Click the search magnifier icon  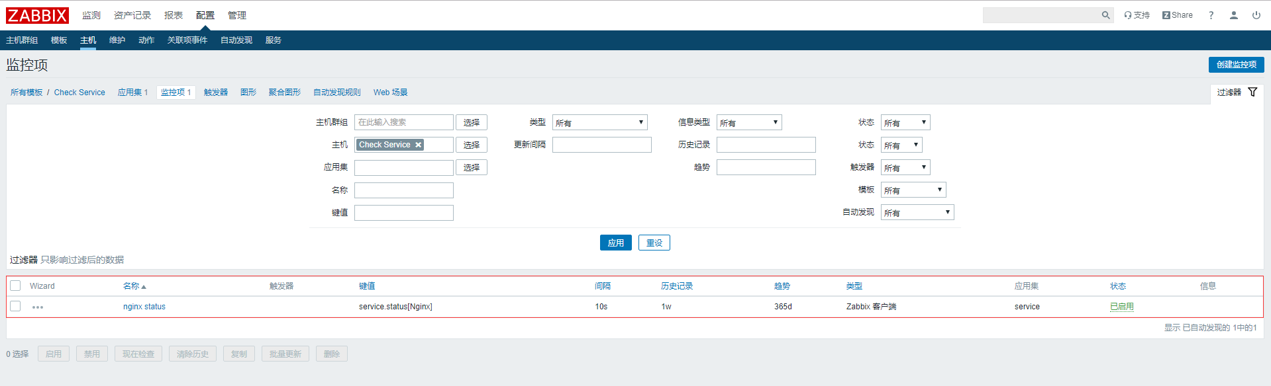[1105, 15]
